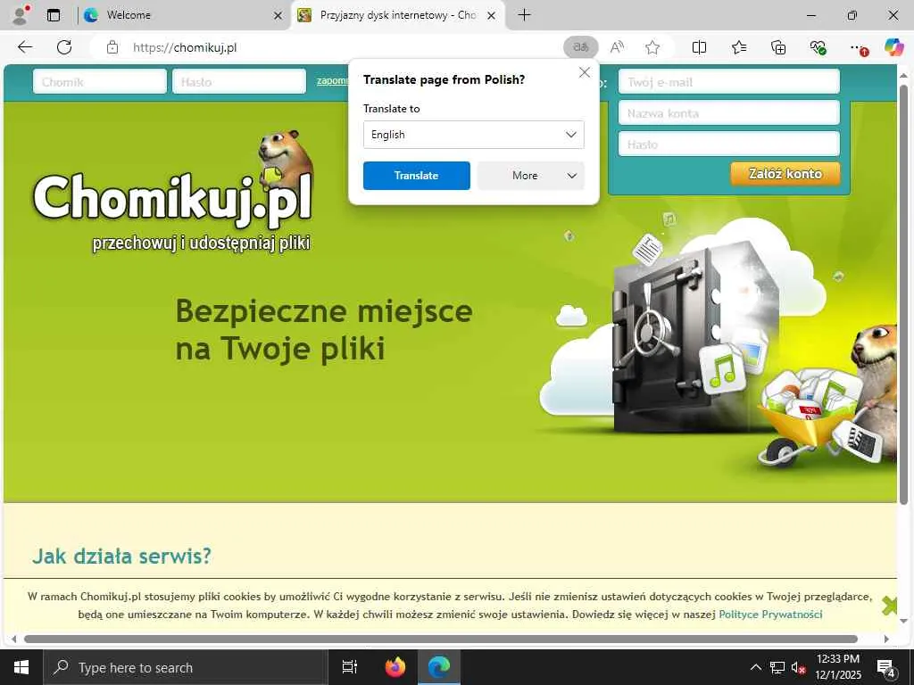This screenshot has height=685, width=914.
Task: Click the 'Jak działa serwis?' heading
Action: 121,556
